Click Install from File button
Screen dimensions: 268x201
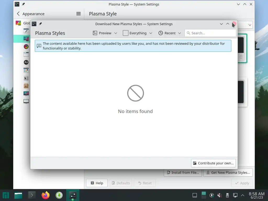pos(183,173)
